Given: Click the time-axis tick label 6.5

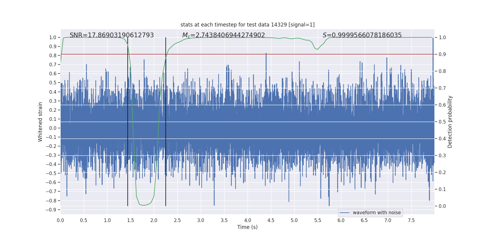Looking at the screenshot, I should tap(364, 220).
